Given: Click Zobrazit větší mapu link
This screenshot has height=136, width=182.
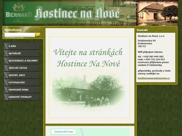Looking at the screenshot, I should [x=64, y=132].
